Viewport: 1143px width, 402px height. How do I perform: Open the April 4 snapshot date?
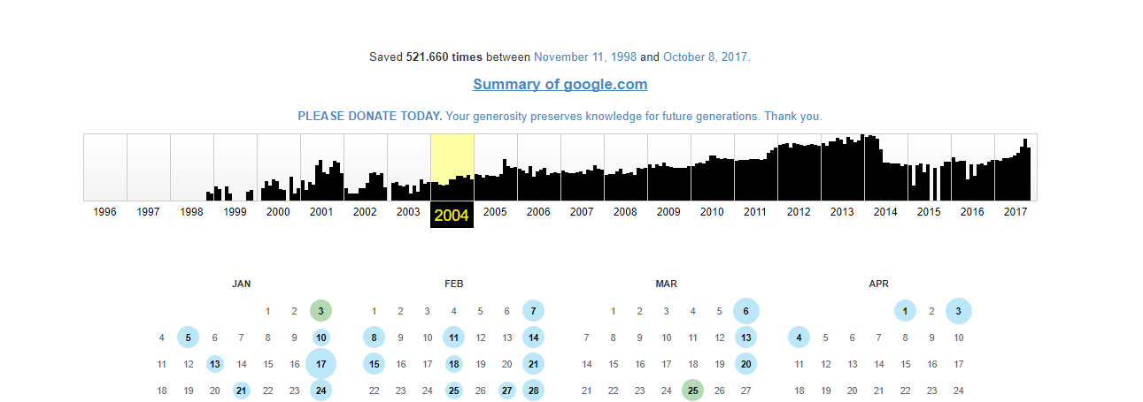pos(799,338)
